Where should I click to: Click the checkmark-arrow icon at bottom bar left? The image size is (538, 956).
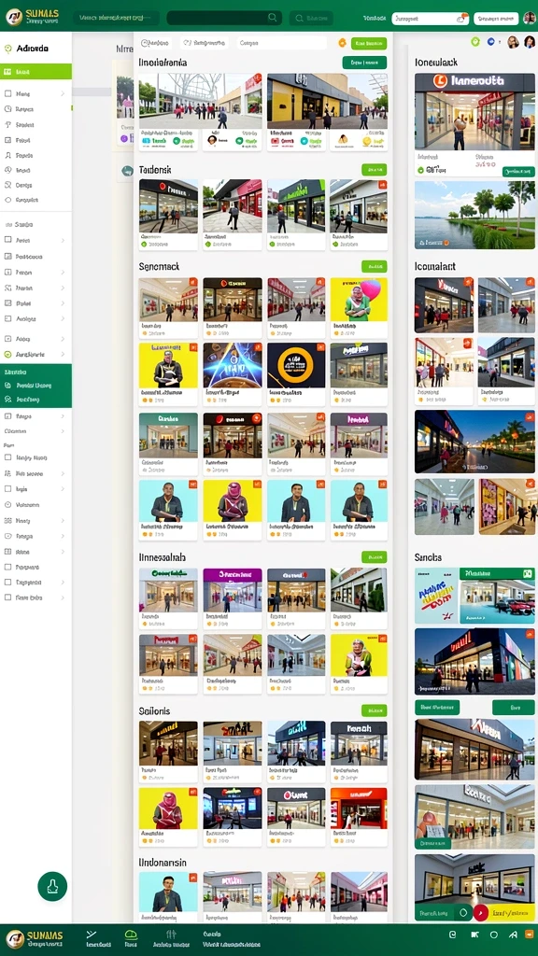click(92, 934)
